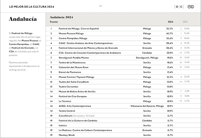Viewport: 201px width, 138px height.
Task: Click the 2023 value 18,8% for Cine Europeo
Action: (187, 96)
